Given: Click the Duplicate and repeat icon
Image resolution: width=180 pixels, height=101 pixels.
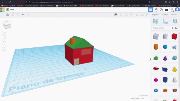Looking at the screenshot, I should 13,15.
